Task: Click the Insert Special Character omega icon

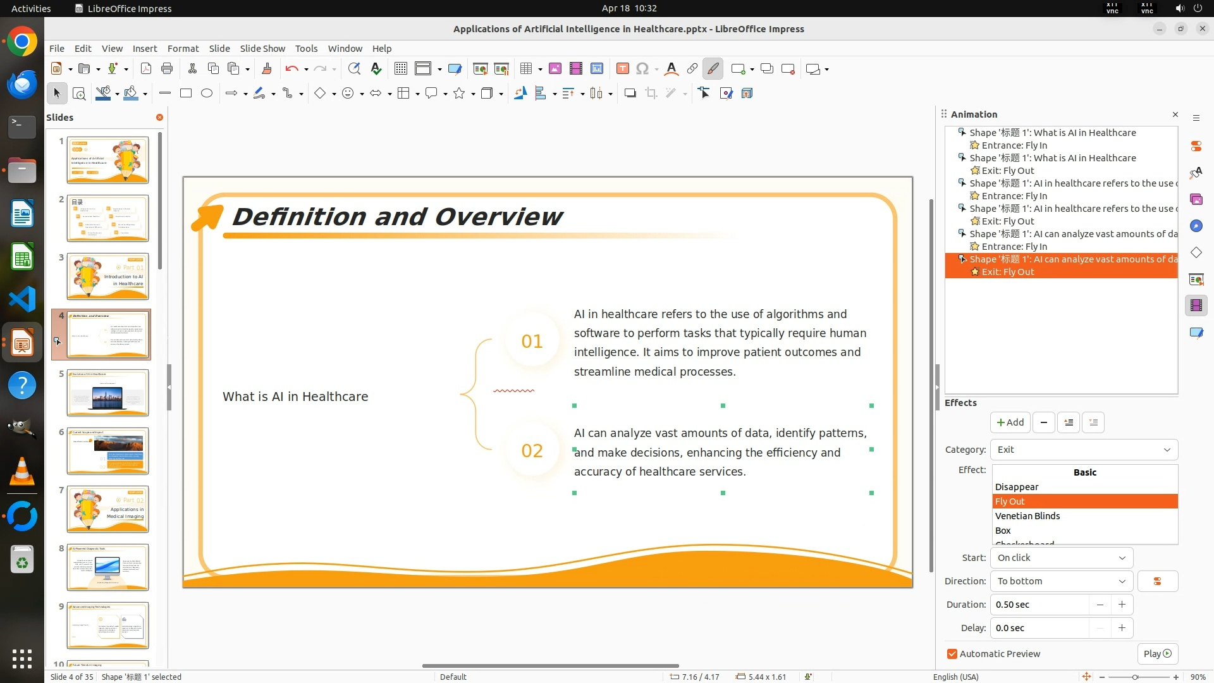Action: (642, 69)
